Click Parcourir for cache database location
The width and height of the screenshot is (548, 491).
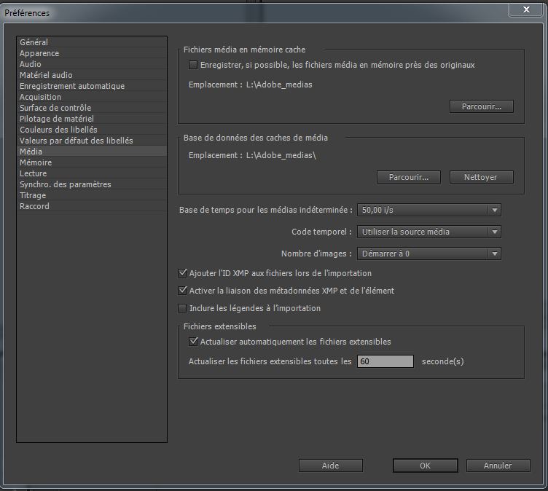(x=409, y=177)
